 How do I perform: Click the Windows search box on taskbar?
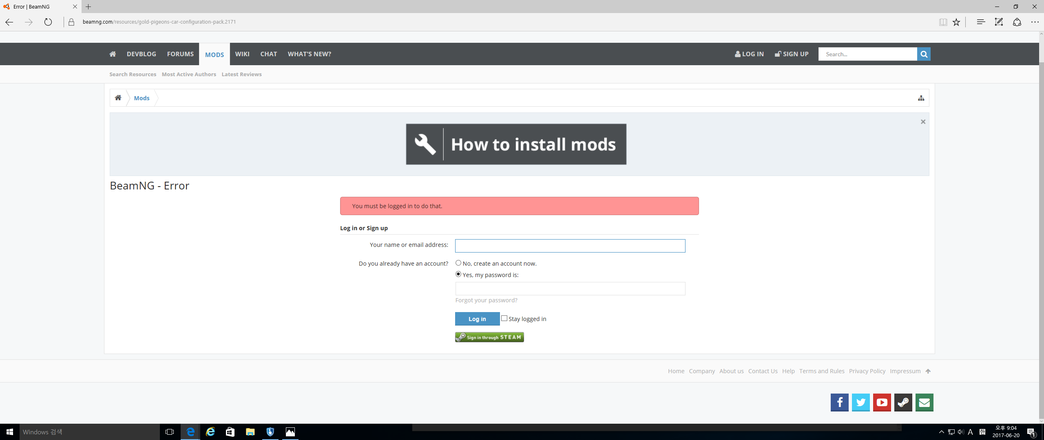pyautogui.click(x=90, y=432)
